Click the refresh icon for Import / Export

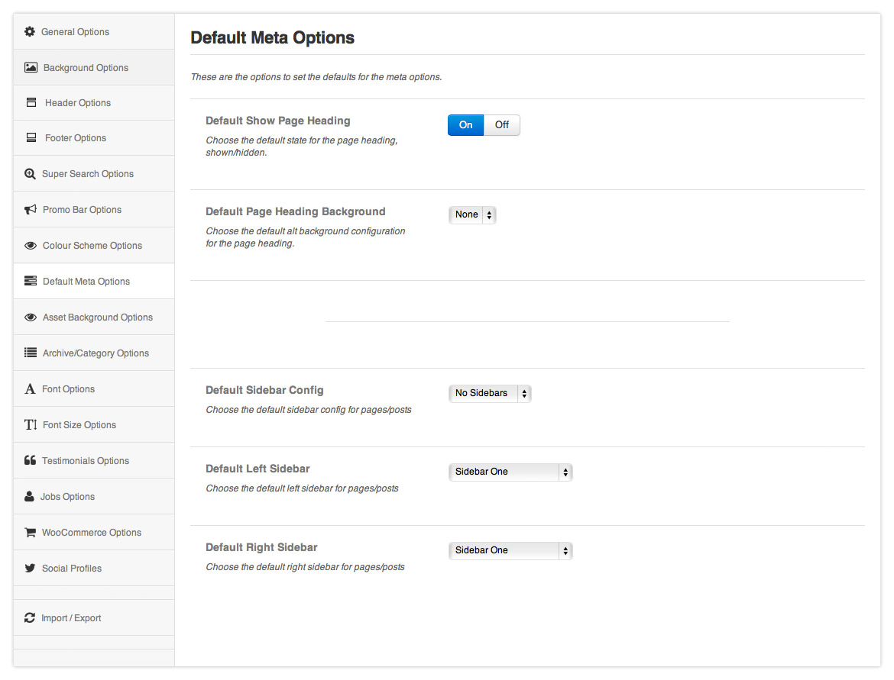[30, 618]
